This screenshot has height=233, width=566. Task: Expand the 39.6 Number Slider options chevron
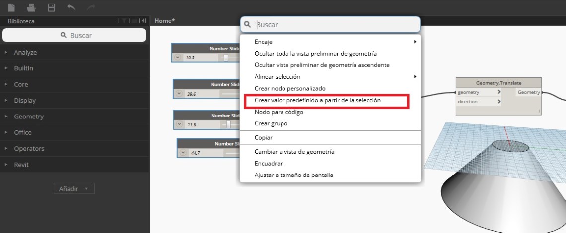coord(179,93)
